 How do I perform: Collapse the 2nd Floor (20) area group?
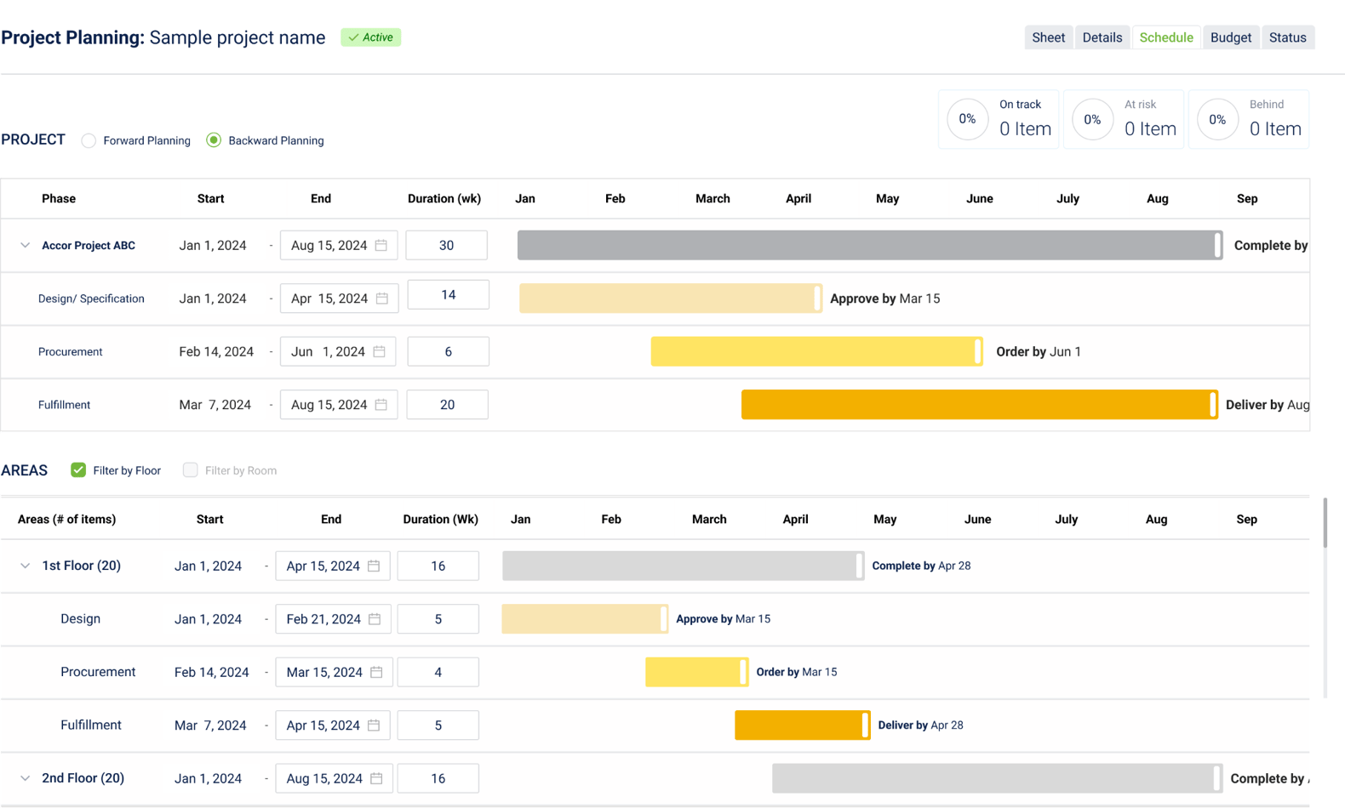(25, 778)
